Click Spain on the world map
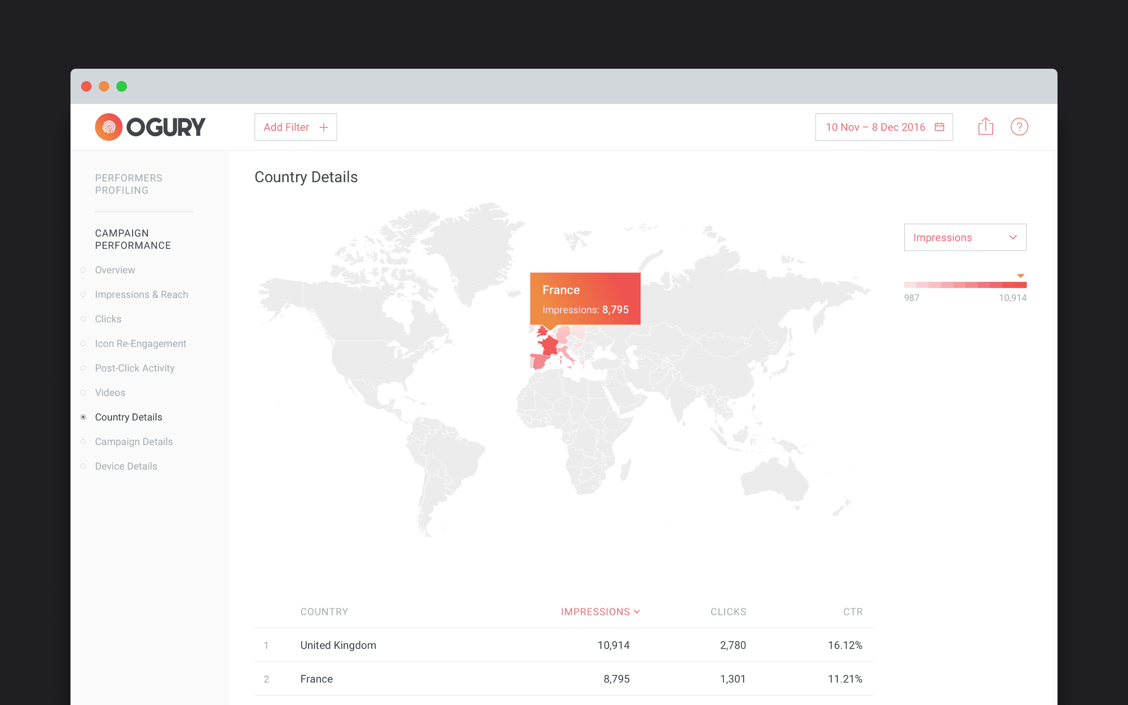This screenshot has width=1128, height=705. coord(539,361)
